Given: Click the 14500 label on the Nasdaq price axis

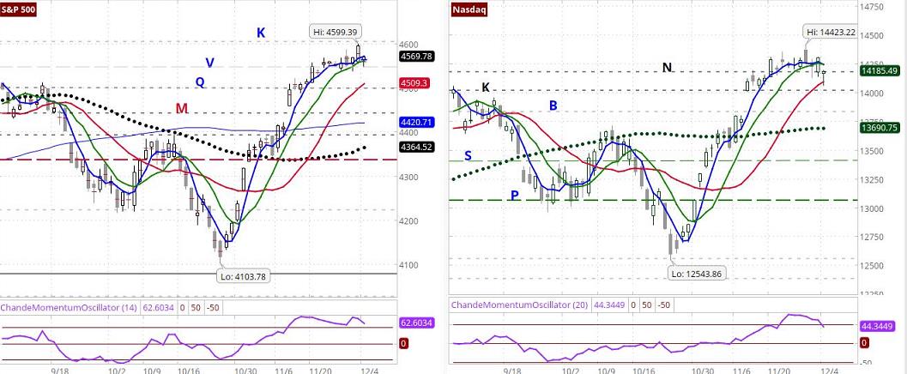Looking at the screenshot, I should click(x=873, y=35).
